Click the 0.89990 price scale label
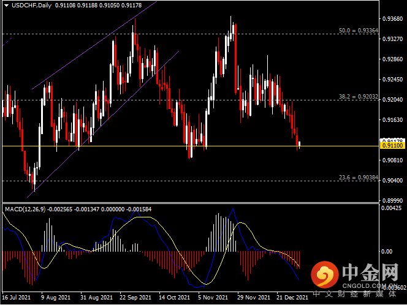Image resolution: width=407 pixels, height=305 pixels. (393, 201)
